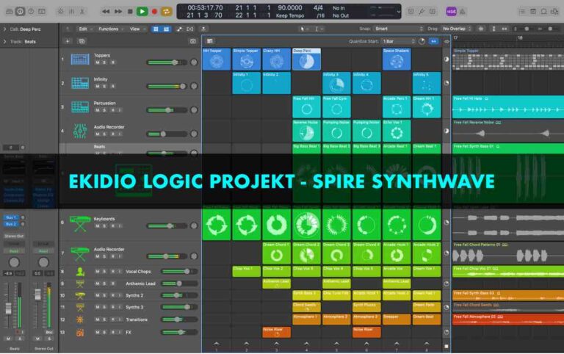Image resolution: width=564 pixels, height=354 pixels.
Task: Click the Transitions track sun icon
Action: tap(80, 319)
